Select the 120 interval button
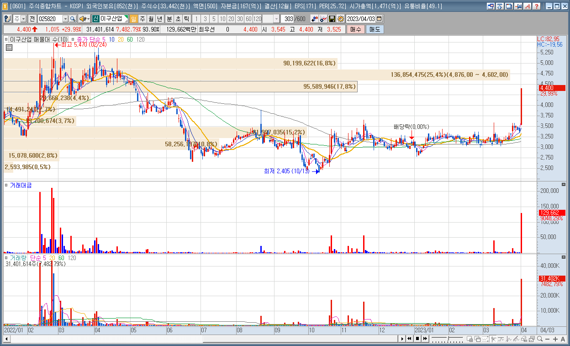 point(257,19)
